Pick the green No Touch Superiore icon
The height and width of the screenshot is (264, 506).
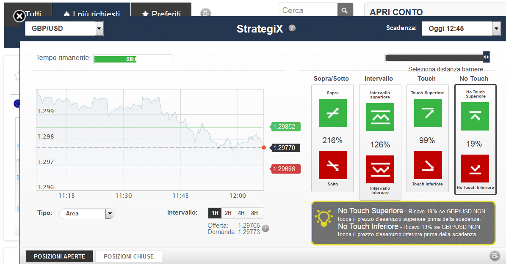coord(475,116)
